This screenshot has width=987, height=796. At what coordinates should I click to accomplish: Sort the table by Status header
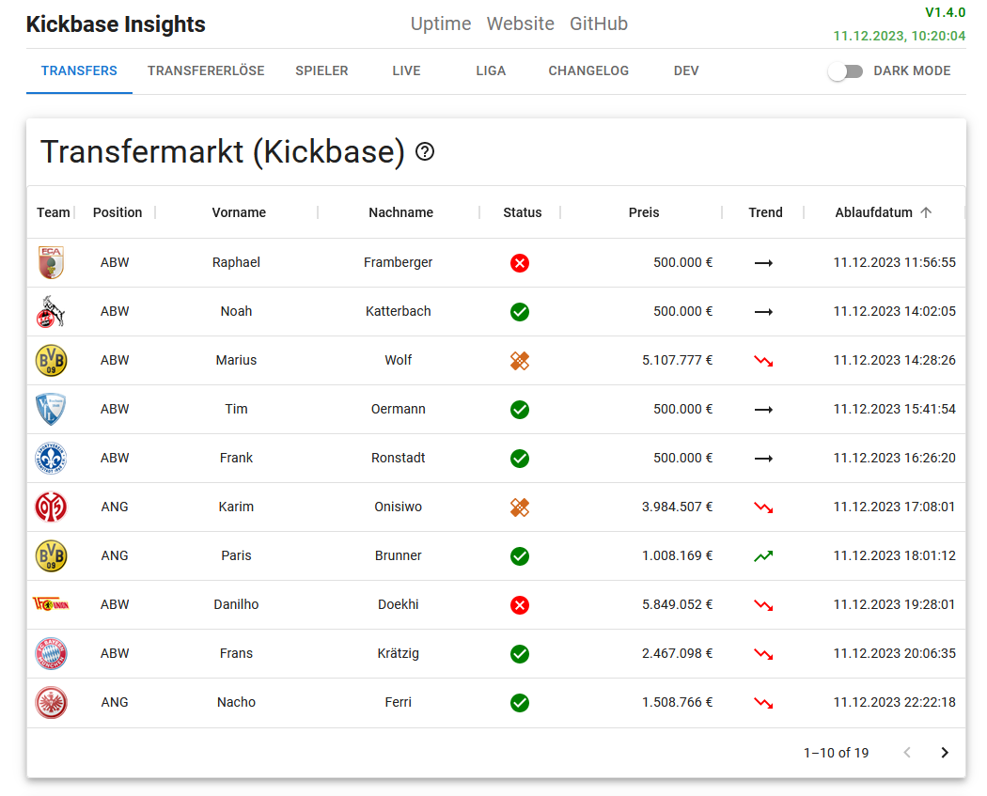coord(523,212)
